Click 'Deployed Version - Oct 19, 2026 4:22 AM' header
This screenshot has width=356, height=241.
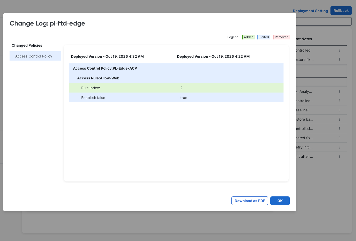click(213, 56)
